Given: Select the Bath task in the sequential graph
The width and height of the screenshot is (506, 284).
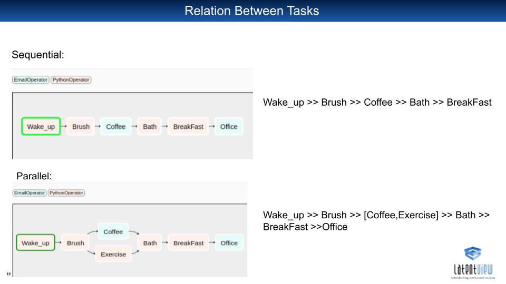Looking at the screenshot, I should 150,127.
